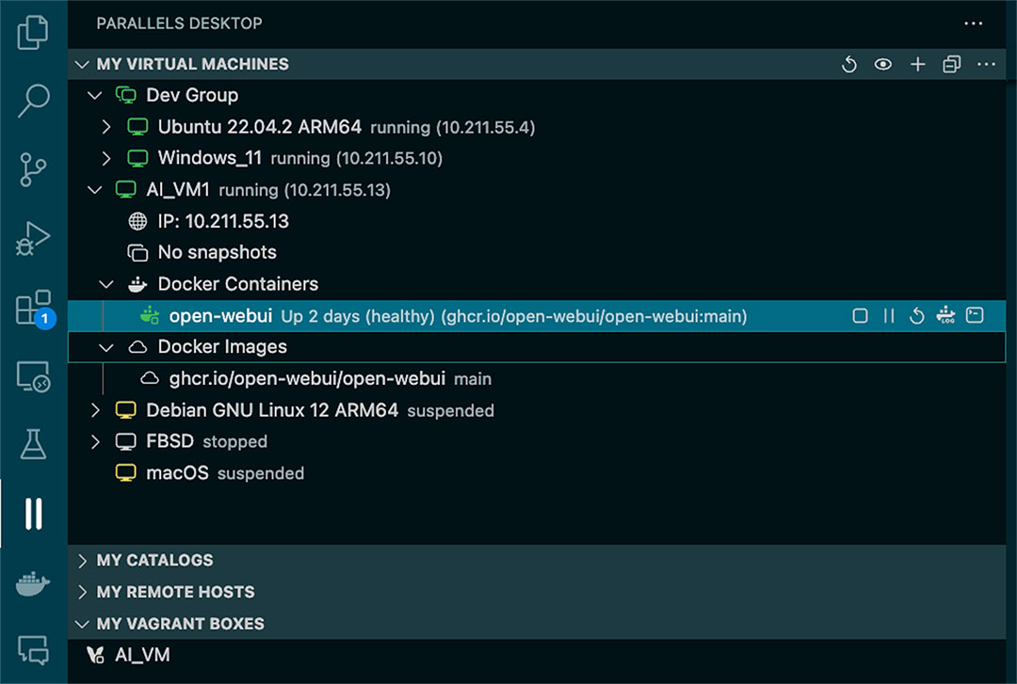Select the Docker Images label
Image resolution: width=1017 pixels, height=684 pixels.
pyautogui.click(x=222, y=347)
